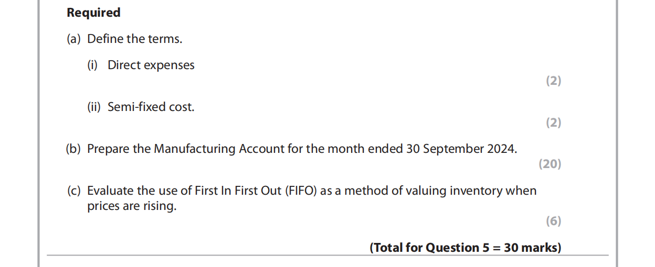655x267 pixels.
Task: Click the "(b)" question label
Action: click(x=73, y=149)
